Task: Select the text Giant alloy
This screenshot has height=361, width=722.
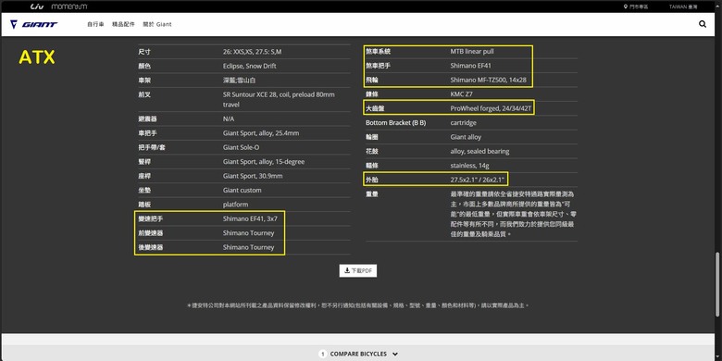Action: (x=466, y=137)
